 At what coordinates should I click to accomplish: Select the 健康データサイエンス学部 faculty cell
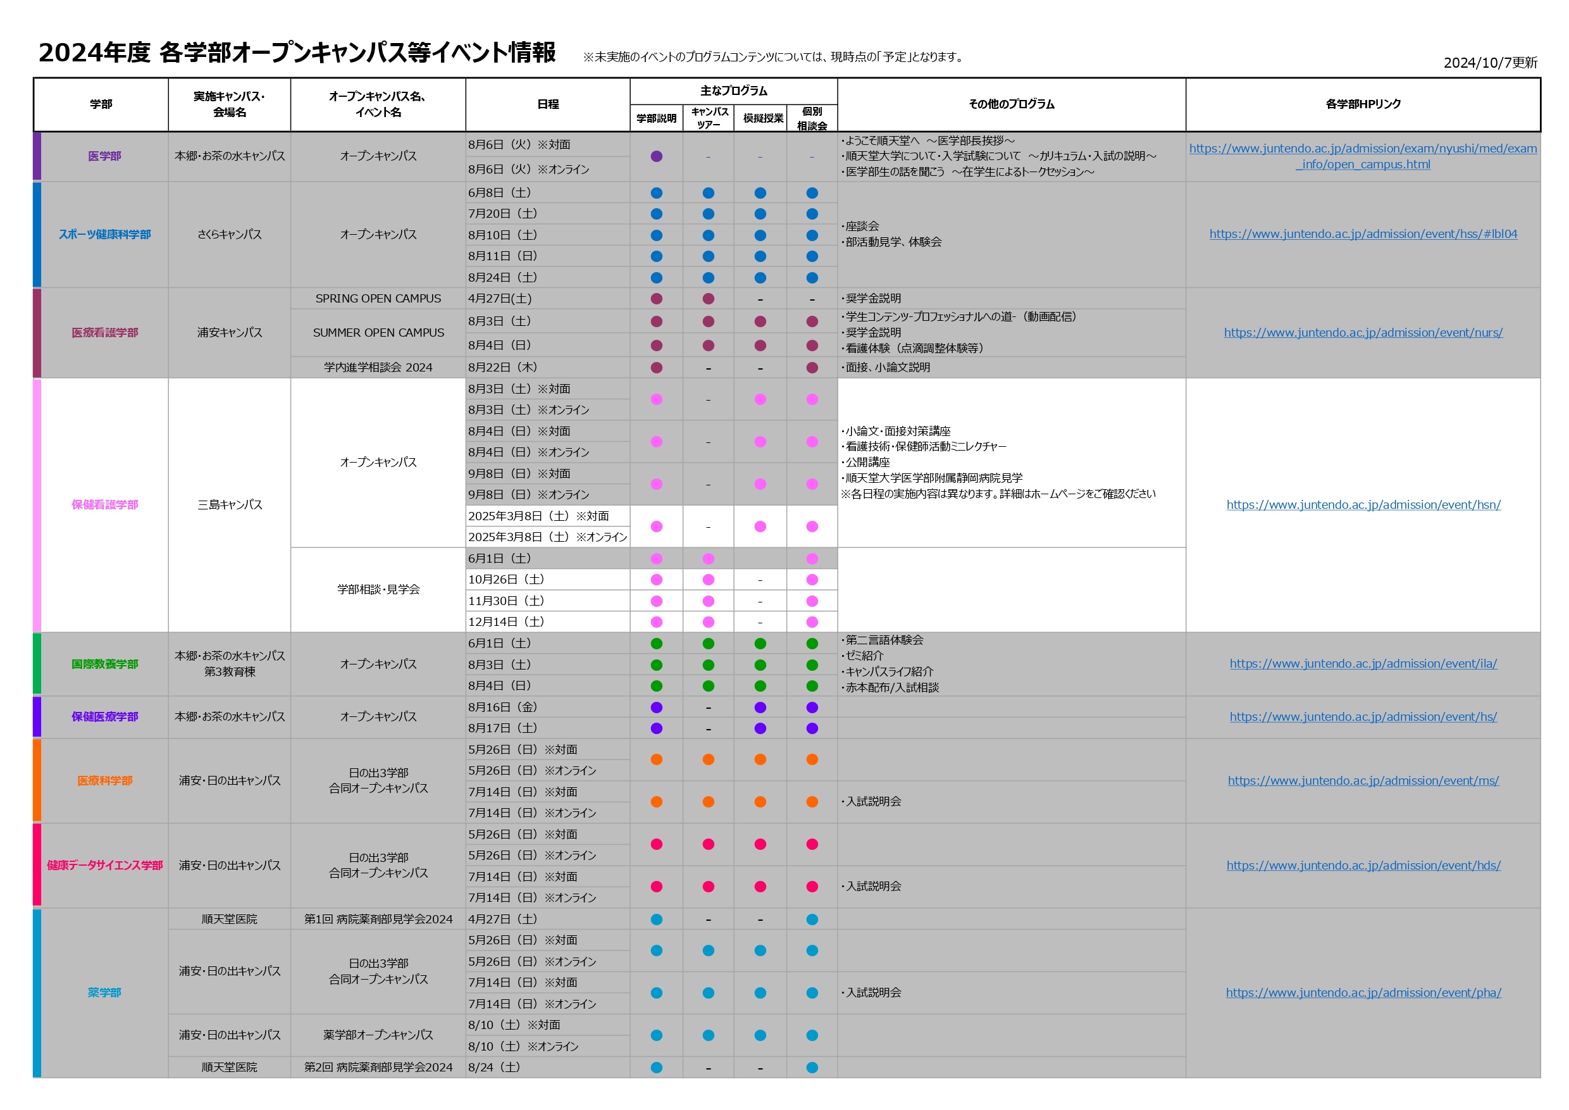pos(104,865)
